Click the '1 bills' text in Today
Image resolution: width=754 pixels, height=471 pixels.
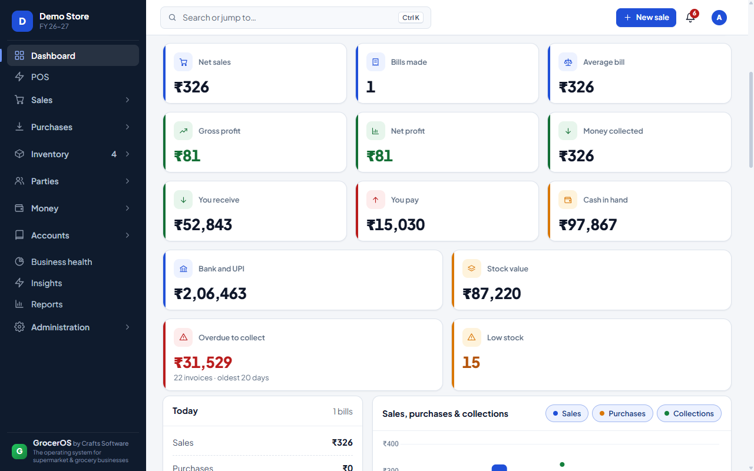tap(343, 412)
